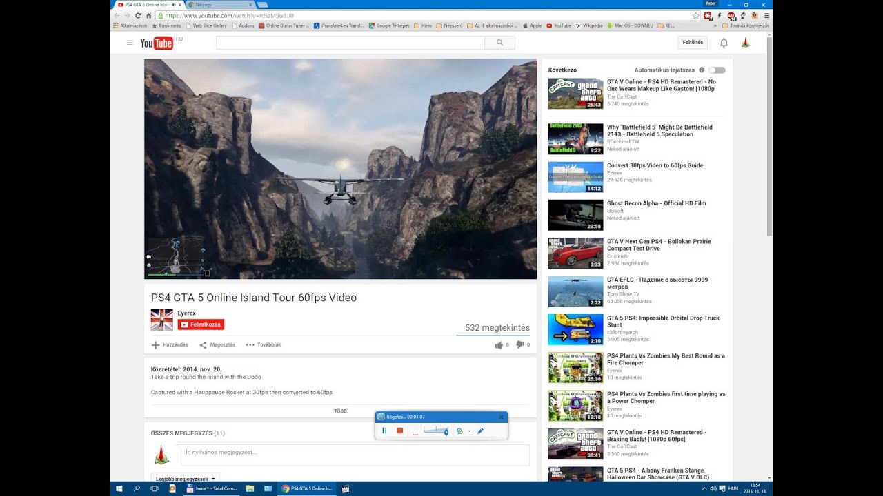Image resolution: width=883 pixels, height=496 pixels.
Task: Click the HUN language indicator in tray
Action: point(733,488)
